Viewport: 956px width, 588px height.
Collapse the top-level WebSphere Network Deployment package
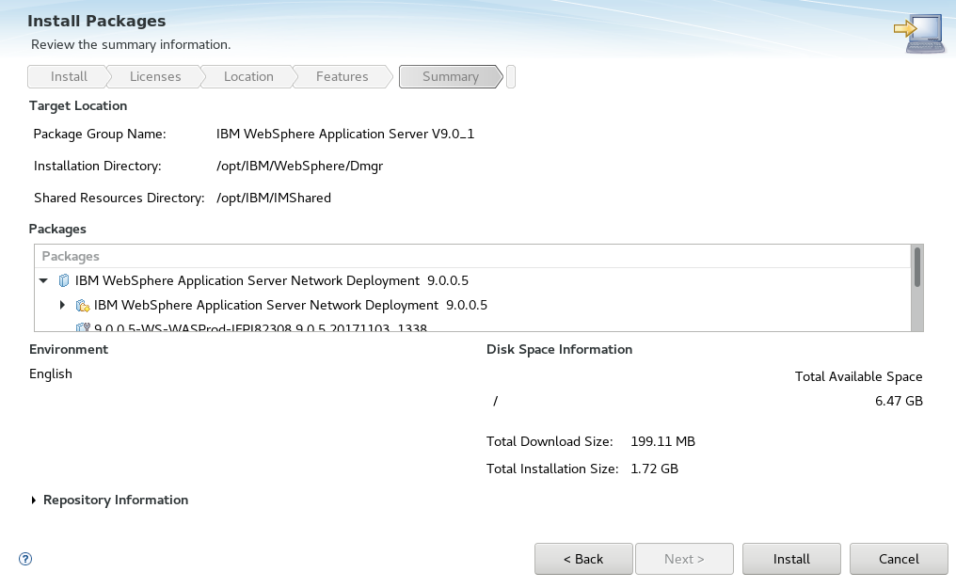[x=43, y=281]
